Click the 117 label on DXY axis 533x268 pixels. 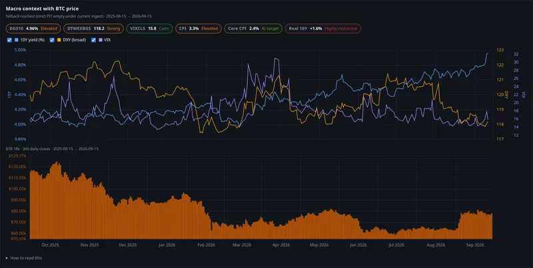(x=500, y=139)
